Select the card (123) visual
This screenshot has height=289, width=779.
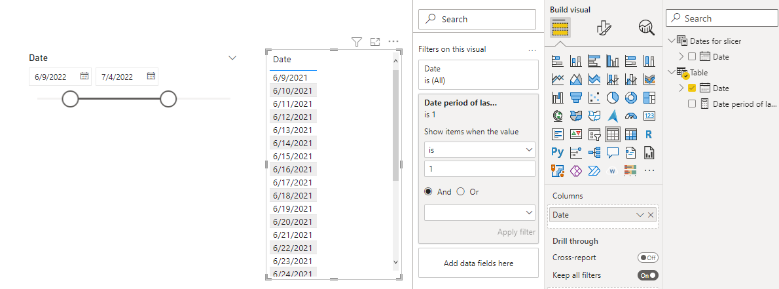coord(649,116)
